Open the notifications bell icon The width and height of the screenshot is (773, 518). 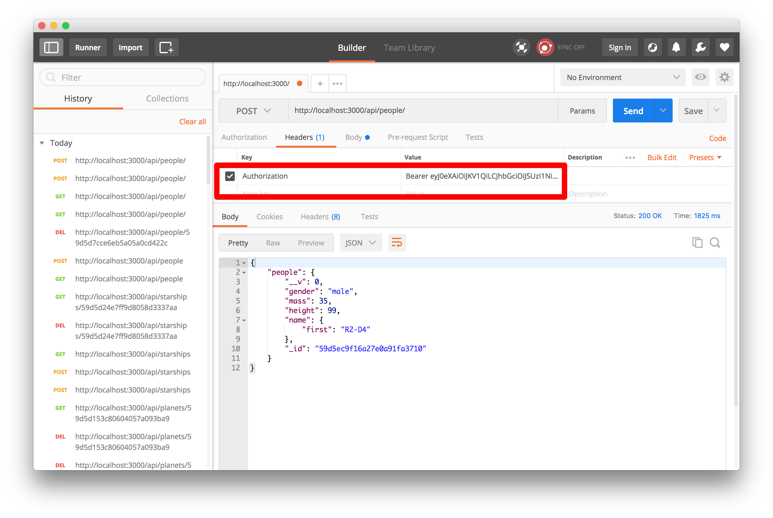point(676,47)
